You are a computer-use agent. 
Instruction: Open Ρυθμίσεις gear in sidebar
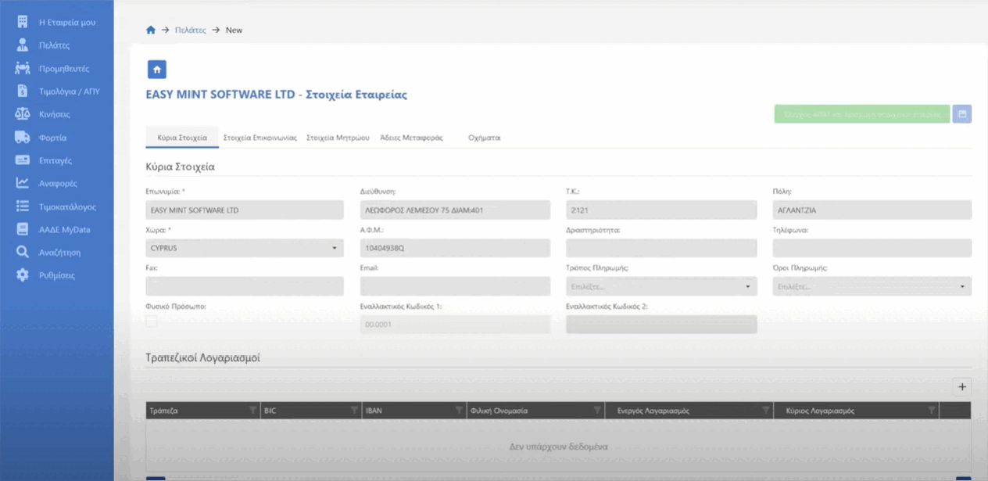(x=23, y=275)
